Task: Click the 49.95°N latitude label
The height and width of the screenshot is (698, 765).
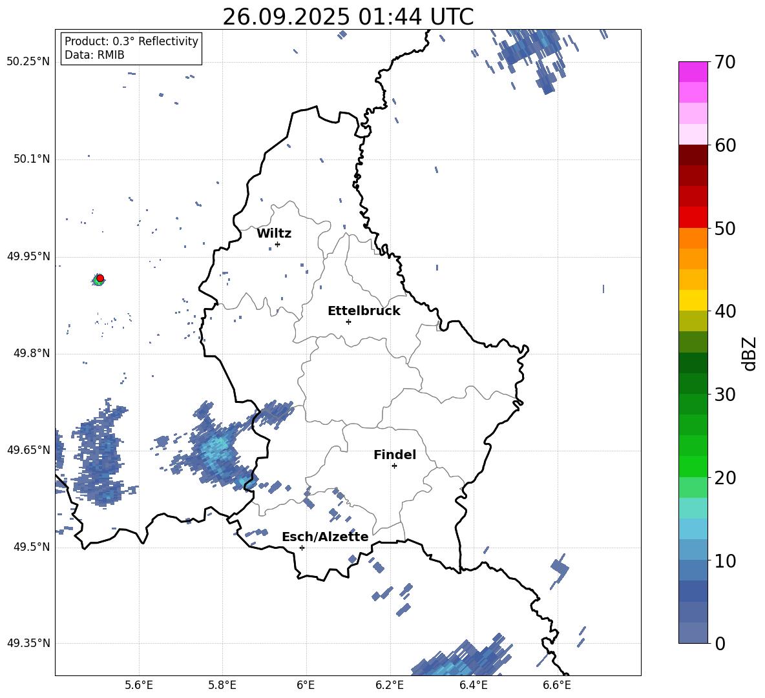Action: coord(28,256)
